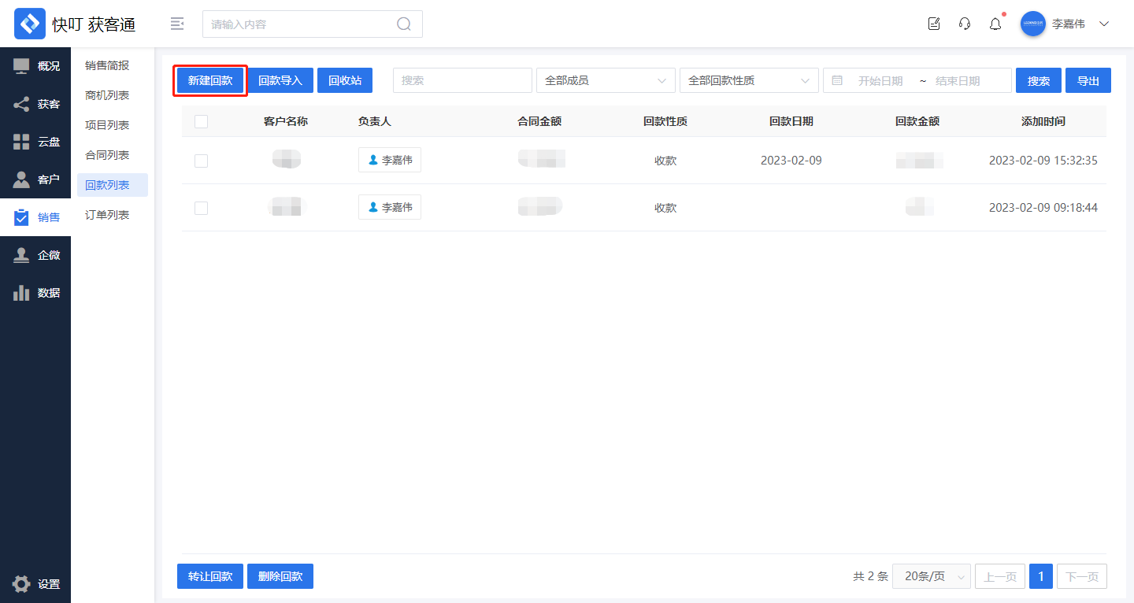Click the 客户名称 column header
Viewport: 1134px width, 603px height.
coord(286,121)
